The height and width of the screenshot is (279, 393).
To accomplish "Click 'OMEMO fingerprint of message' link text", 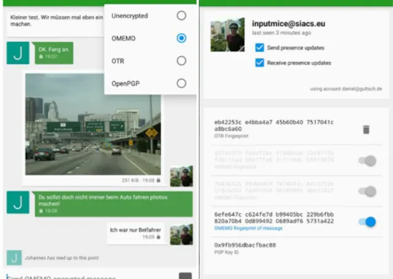I will [248, 228].
